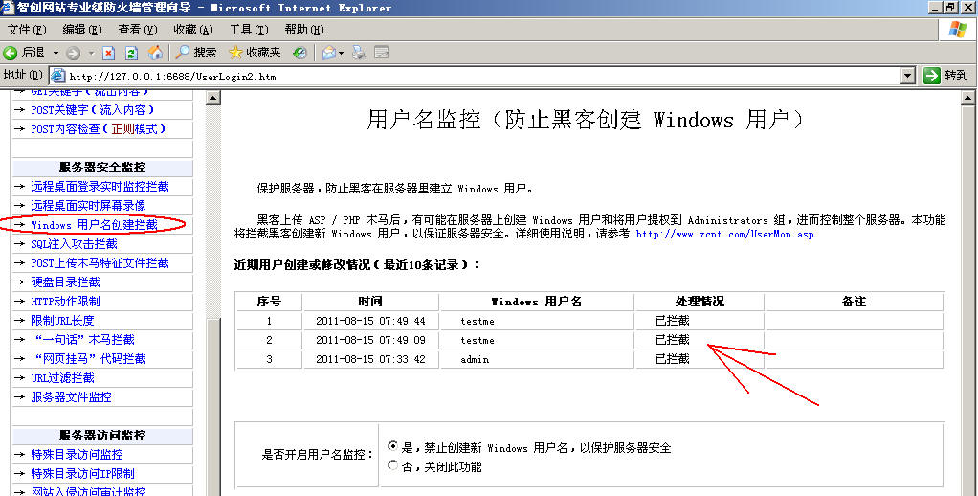Click the Forward arrow icon
This screenshot has height=496, width=978.
tap(73, 53)
